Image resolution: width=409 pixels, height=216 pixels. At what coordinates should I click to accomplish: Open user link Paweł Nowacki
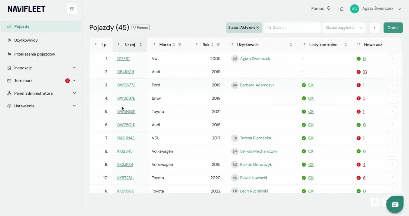(254, 178)
